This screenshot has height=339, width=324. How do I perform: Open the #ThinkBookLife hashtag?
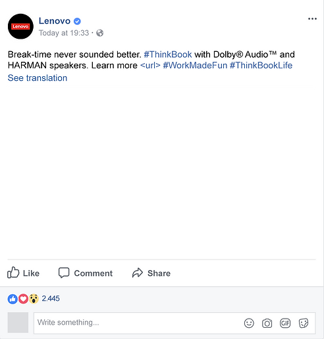261,65
